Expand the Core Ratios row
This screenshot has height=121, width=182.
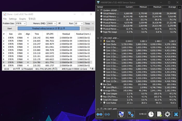point(101,103)
